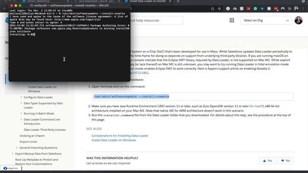Open Install Data Loader on Windows sidebar item
The image size is (308, 173).
click(42, 89)
